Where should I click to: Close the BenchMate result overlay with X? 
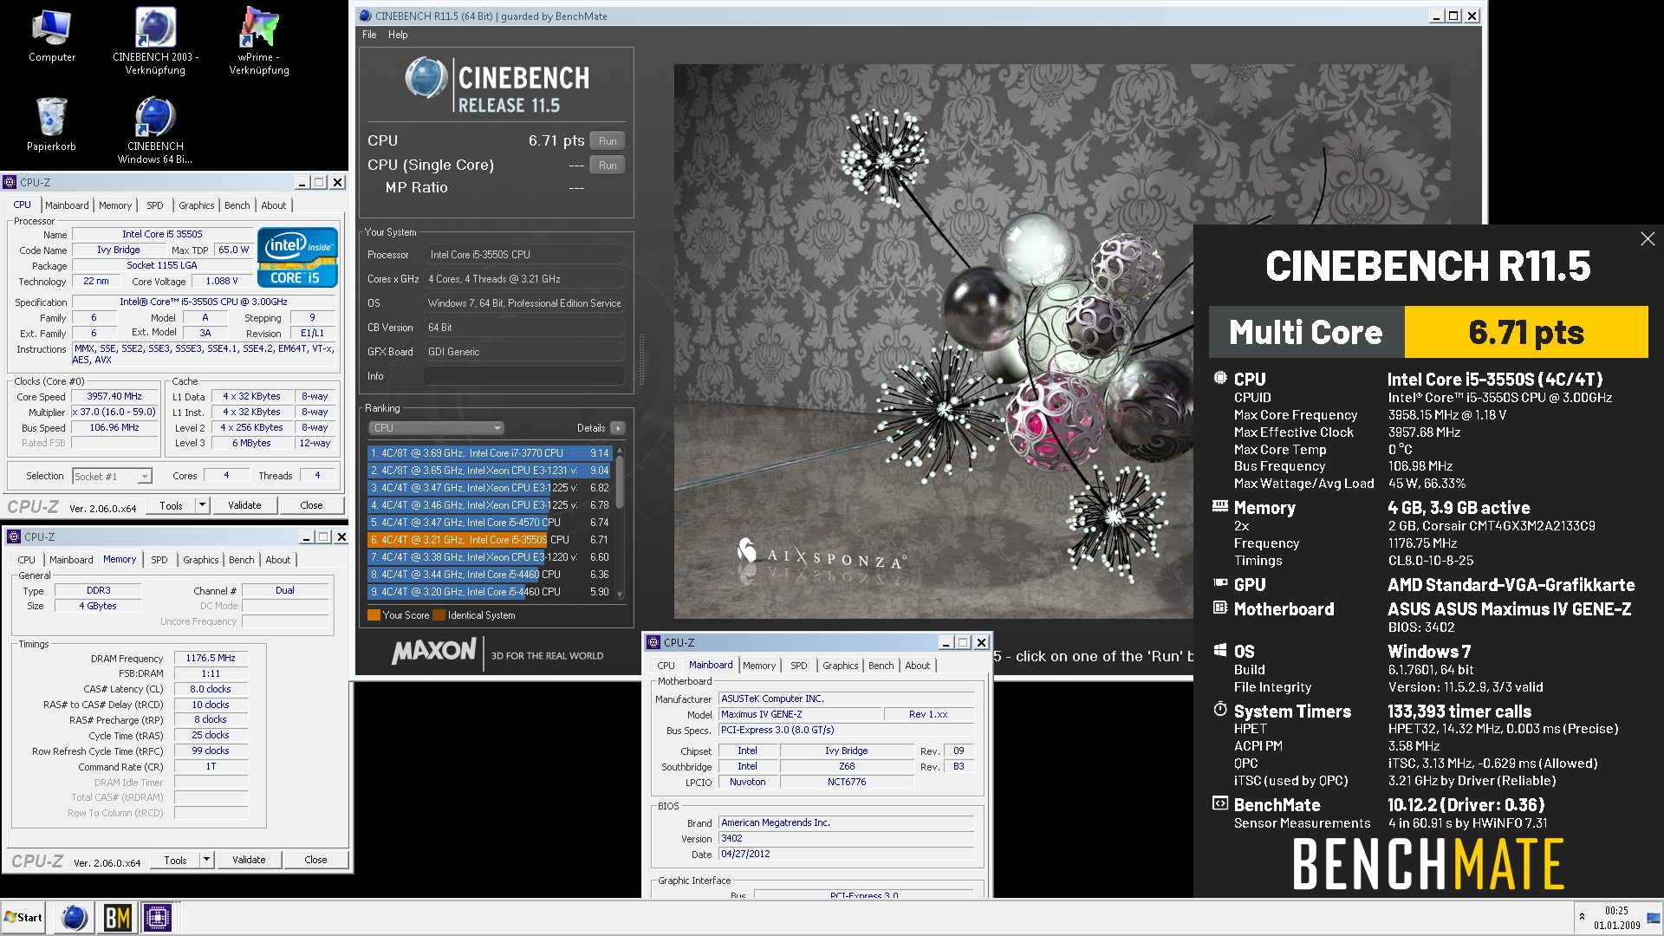pos(1648,238)
